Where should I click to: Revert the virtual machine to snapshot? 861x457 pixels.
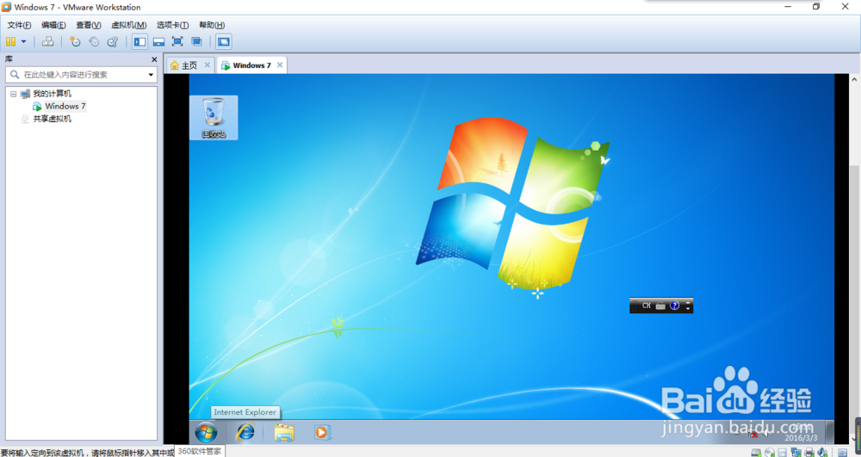coord(94,41)
